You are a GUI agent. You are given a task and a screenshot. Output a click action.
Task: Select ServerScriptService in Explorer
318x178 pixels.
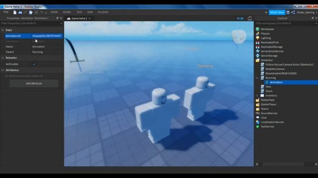(272, 51)
